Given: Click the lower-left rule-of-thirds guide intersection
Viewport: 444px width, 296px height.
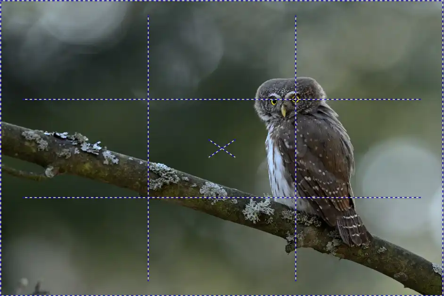Looking at the screenshot, I should click(x=148, y=197).
